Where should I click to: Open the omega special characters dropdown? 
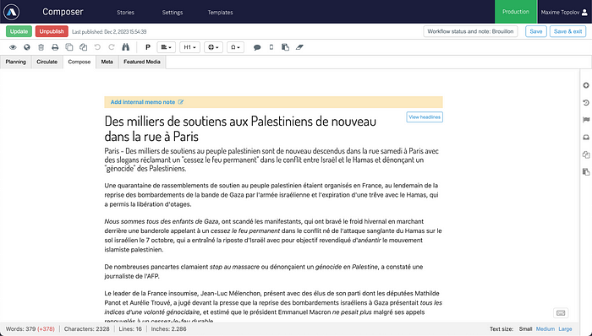[235, 47]
